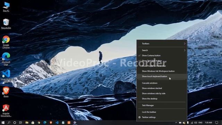The image size is (222, 125).
Task: Open the volume control tray icon
Action: (196, 123)
